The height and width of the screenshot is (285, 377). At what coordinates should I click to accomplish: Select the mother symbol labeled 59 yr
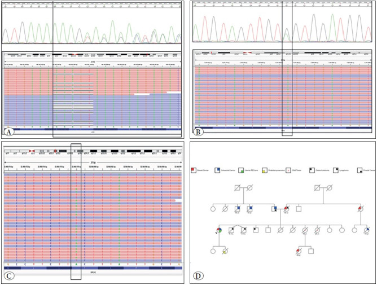click(286, 209)
